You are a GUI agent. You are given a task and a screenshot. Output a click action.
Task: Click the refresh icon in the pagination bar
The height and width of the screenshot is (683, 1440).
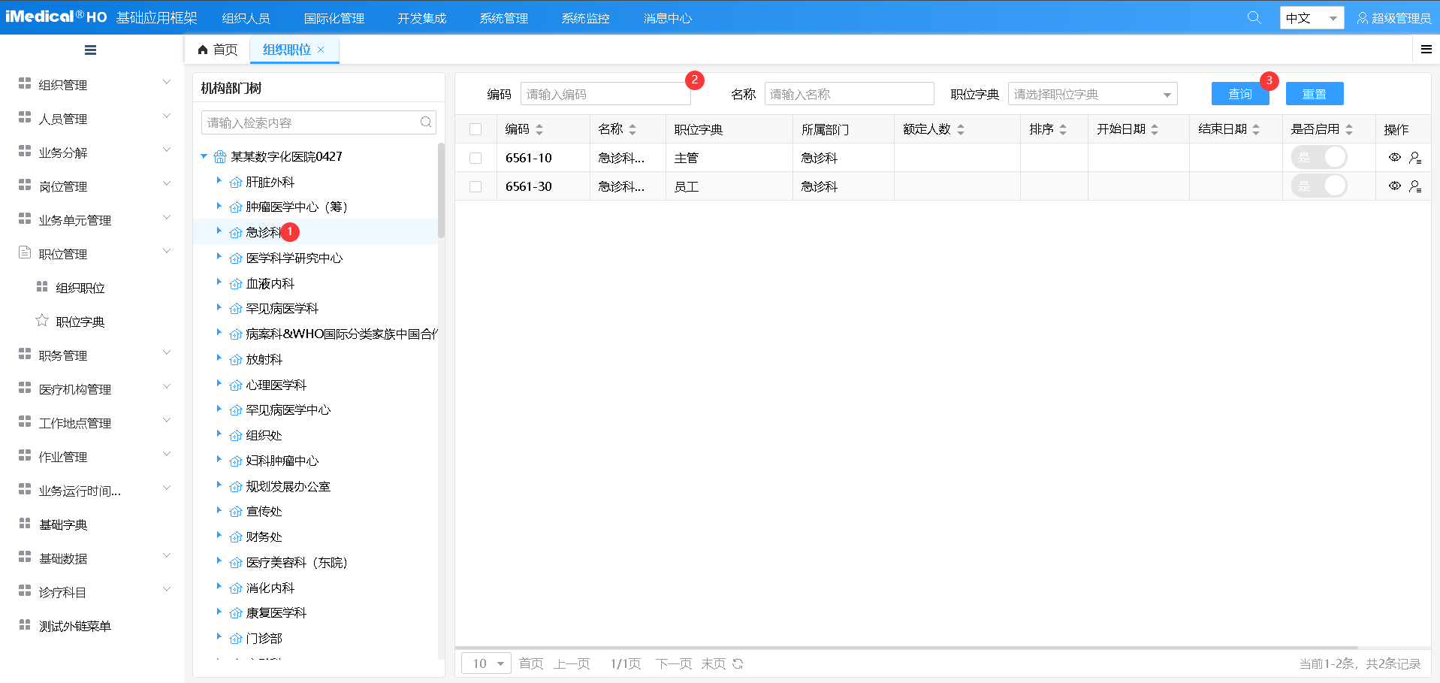click(738, 663)
